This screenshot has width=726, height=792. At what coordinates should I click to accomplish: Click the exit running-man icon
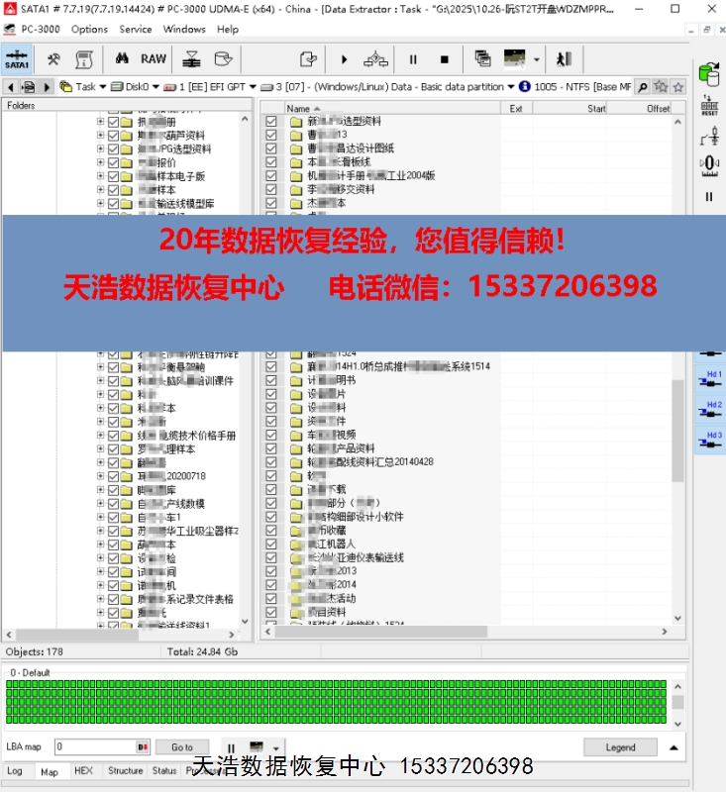pos(564,58)
